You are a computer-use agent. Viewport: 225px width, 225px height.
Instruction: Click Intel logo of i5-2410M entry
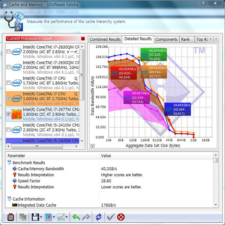click(16, 130)
